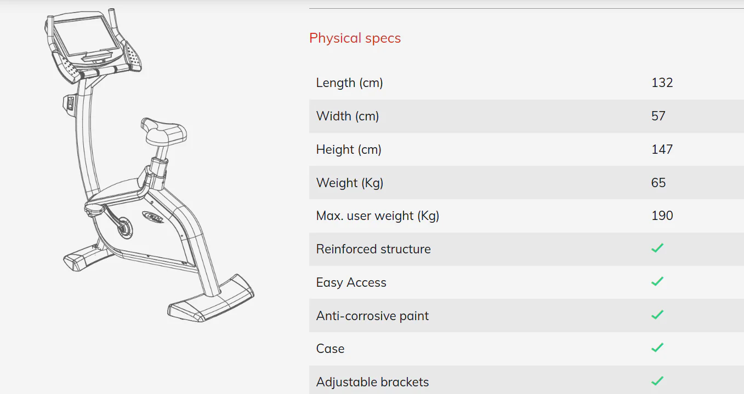Screen dimensions: 744x394
Task: Click the Easy Access green checkmark
Action: pyautogui.click(x=657, y=282)
